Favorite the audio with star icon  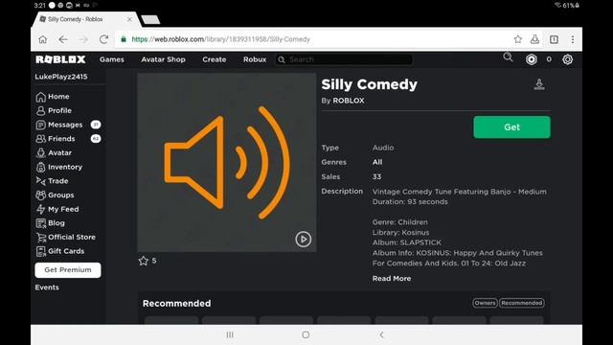(x=143, y=261)
